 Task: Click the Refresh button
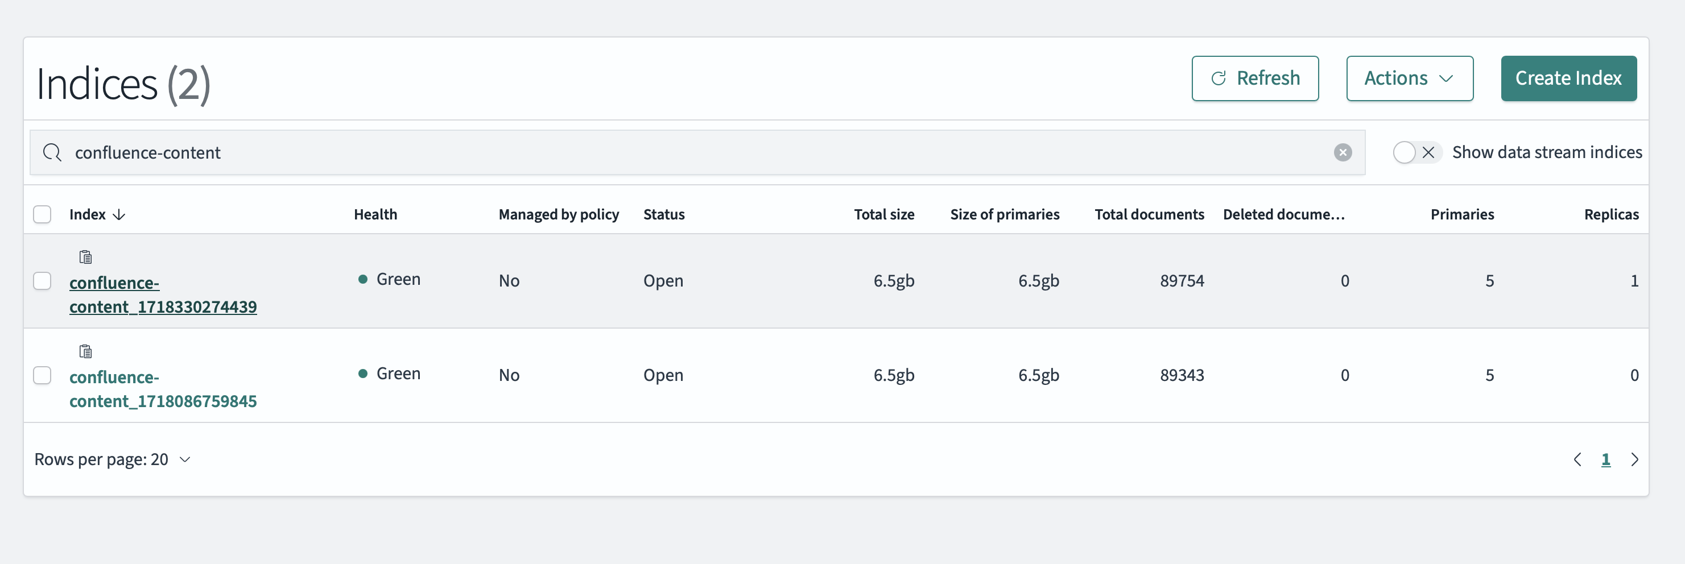pyautogui.click(x=1254, y=78)
